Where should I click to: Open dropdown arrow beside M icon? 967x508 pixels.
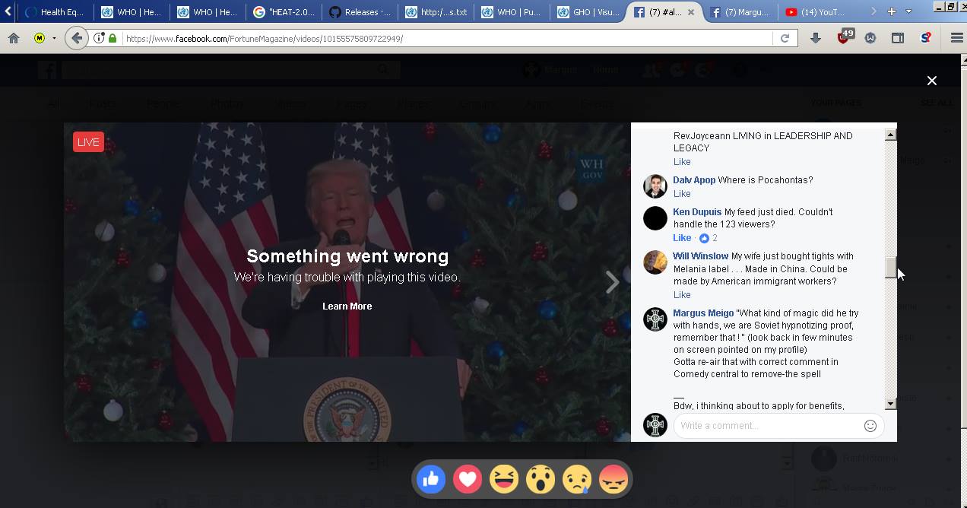click(x=54, y=38)
